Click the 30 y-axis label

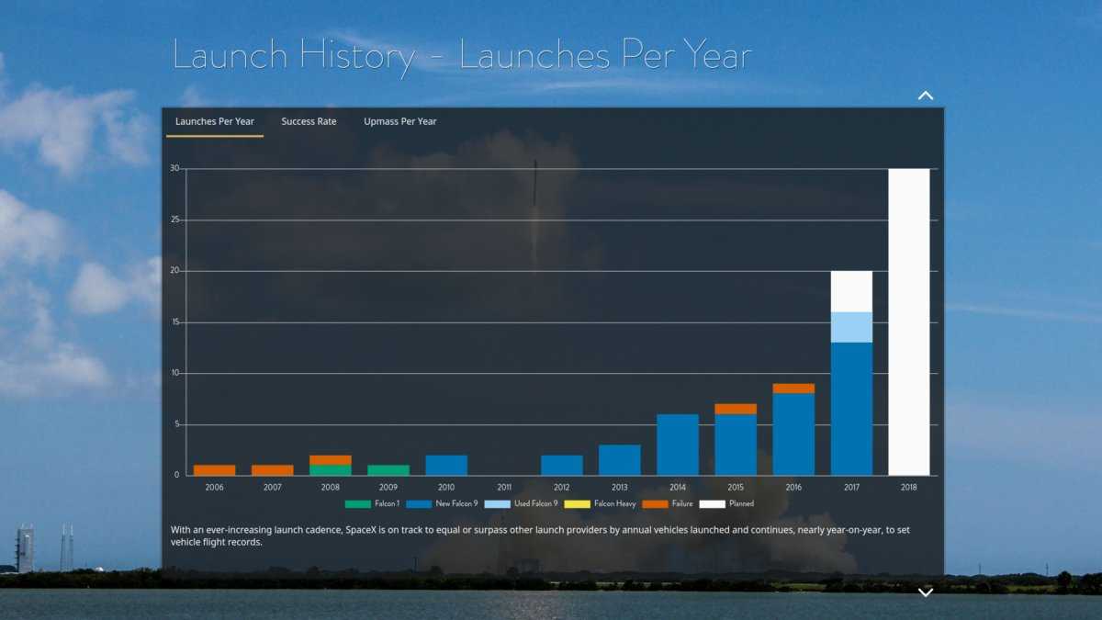174,168
